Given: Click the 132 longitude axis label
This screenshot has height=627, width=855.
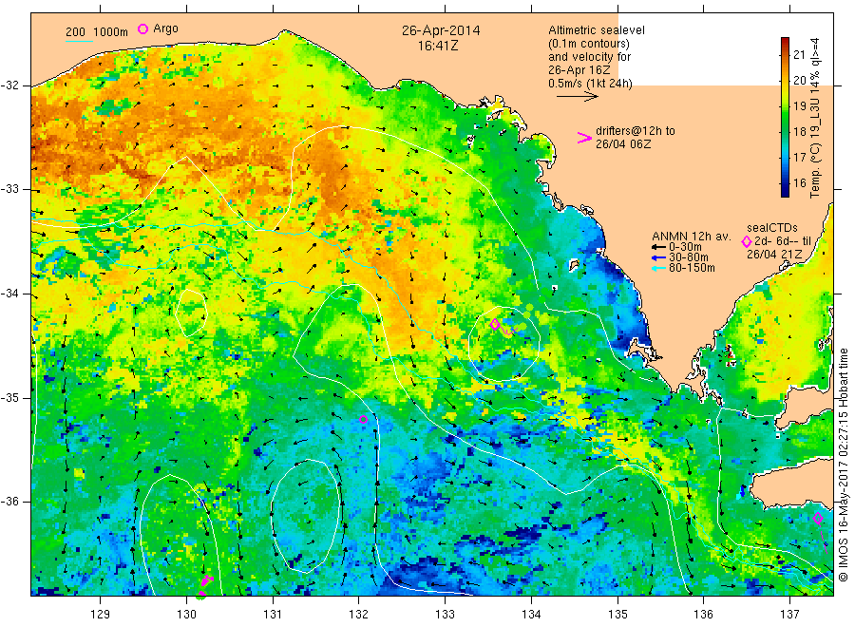Looking at the screenshot, I should coord(359,615).
